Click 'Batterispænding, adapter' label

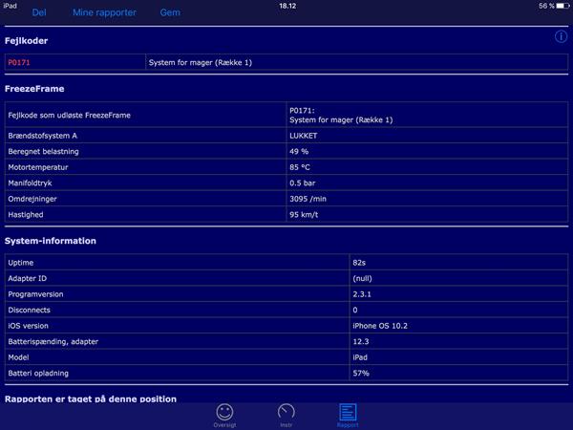53,341
